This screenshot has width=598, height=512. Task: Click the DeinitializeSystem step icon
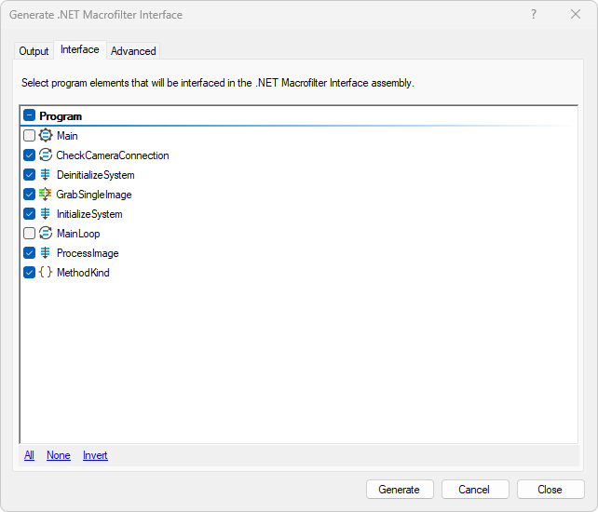(x=45, y=175)
